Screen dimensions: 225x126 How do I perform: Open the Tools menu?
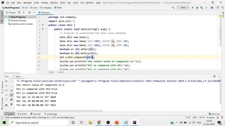[x=76, y=2]
